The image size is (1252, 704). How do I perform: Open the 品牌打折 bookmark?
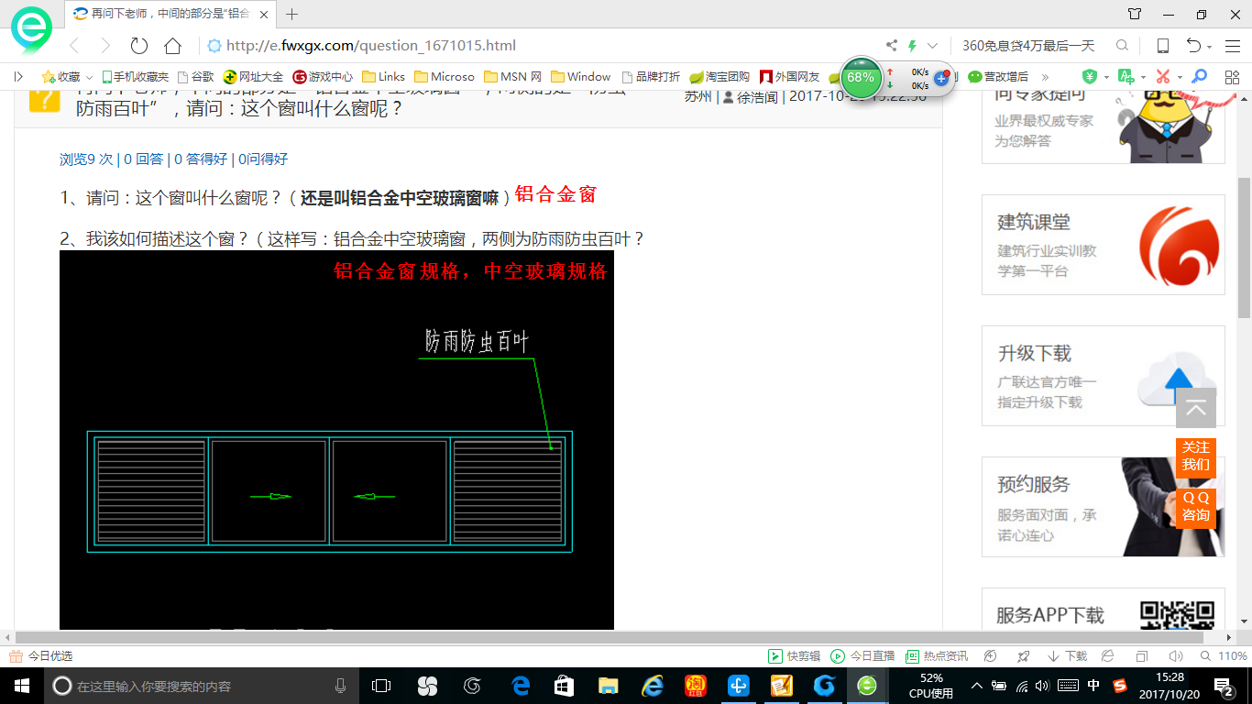tap(651, 77)
